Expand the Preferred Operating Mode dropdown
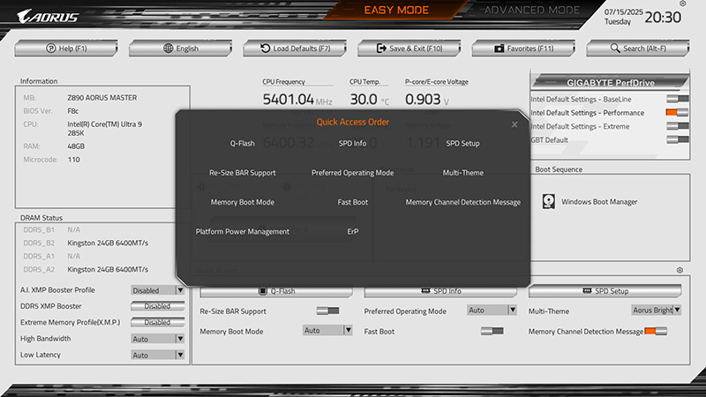 click(511, 311)
